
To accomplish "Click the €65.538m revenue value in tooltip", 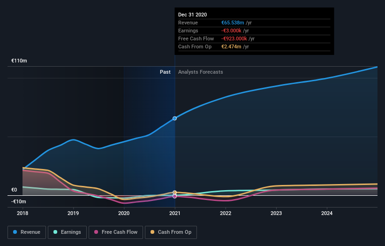I will point(233,23).
